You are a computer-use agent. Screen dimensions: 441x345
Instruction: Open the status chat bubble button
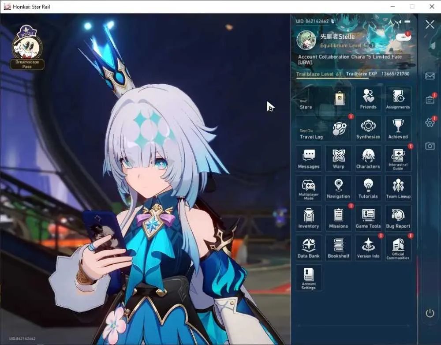coord(404,37)
